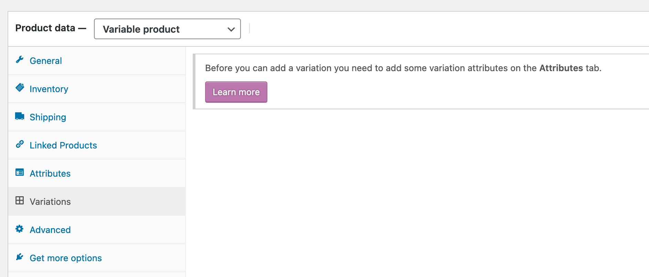649x277 pixels.
Task: Go to the Shipping tab
Action: [x=48, y=117]
